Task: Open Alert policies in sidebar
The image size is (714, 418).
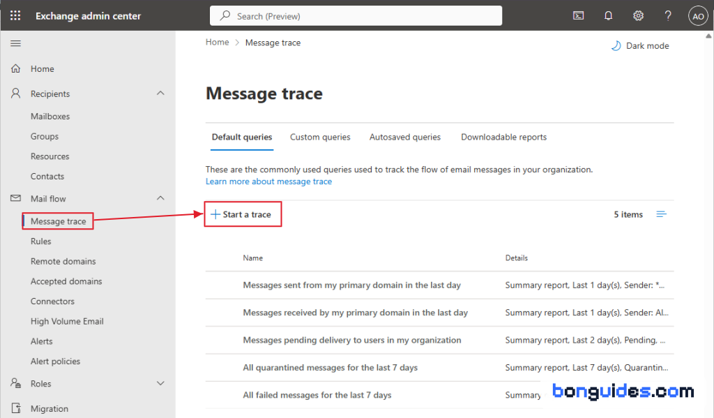Action: 56,361
